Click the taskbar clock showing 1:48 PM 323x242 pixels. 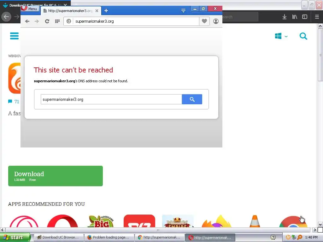[311, 237]
